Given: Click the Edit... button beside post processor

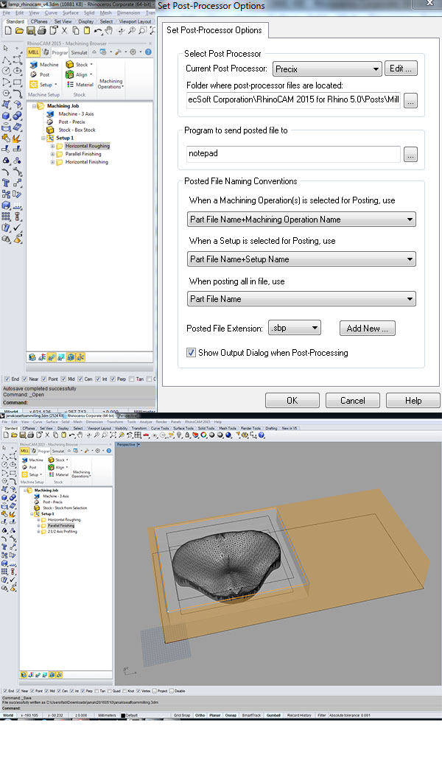Looking at the screenshot, I should pos(401,69).
